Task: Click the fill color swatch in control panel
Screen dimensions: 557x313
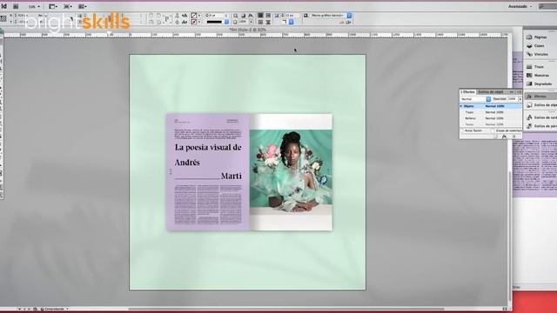Action: click(194, 16)
